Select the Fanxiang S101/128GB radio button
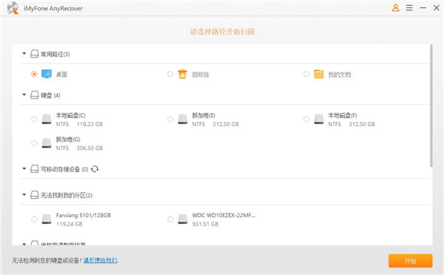Image resolution: width=444 pixels, height=275 pixels. (34, 220)
